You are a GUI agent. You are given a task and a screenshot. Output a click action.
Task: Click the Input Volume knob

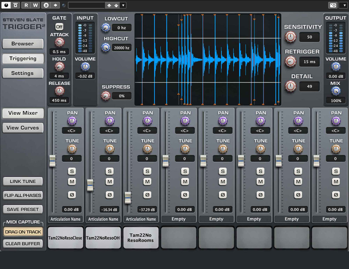tap(85, 67)
